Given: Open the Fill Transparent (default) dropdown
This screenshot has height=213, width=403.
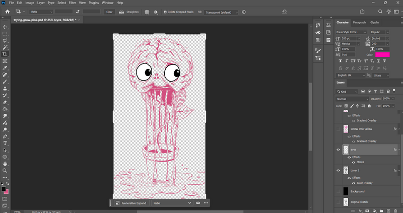Looking at the screenshot, I should pos(221,12).
